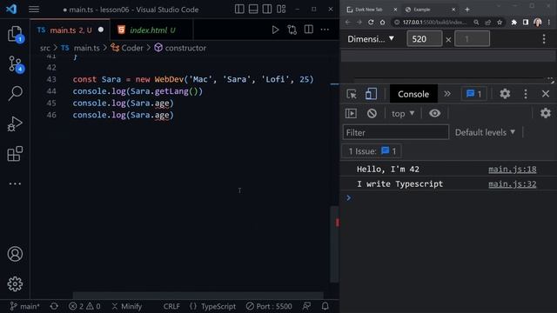Image resolution: width=557 pixels, height=313 pixels.
Task: Toggle the primary sidebar layout icon
Action: 239,10
